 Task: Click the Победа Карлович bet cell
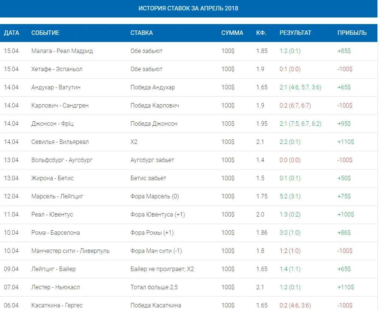[155, 106]
